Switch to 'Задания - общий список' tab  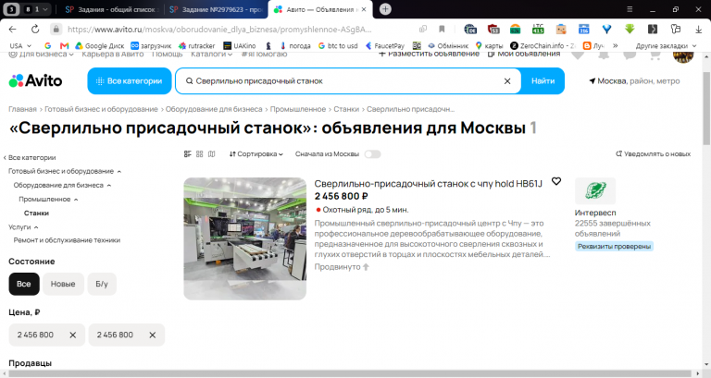pyautogui.click(x=111, y=9)
